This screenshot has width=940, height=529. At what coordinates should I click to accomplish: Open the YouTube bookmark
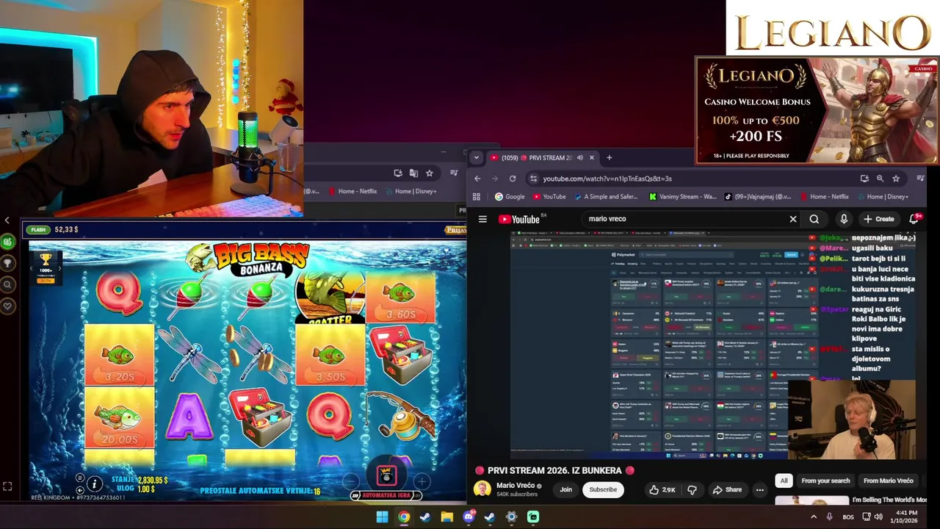[x=549, y=197]
